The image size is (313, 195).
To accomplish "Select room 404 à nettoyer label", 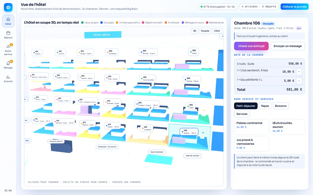I will (112, 52).
